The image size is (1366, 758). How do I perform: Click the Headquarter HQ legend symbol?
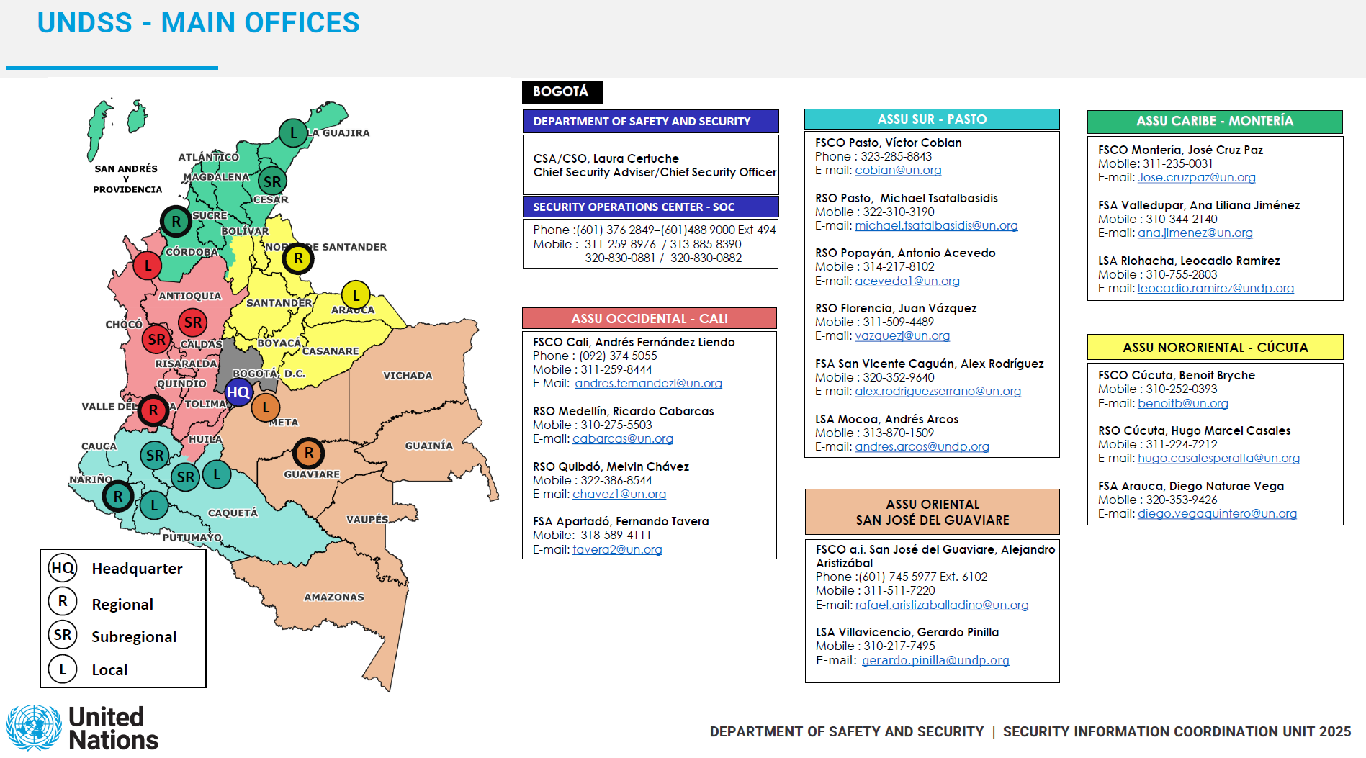coord(63,568)
